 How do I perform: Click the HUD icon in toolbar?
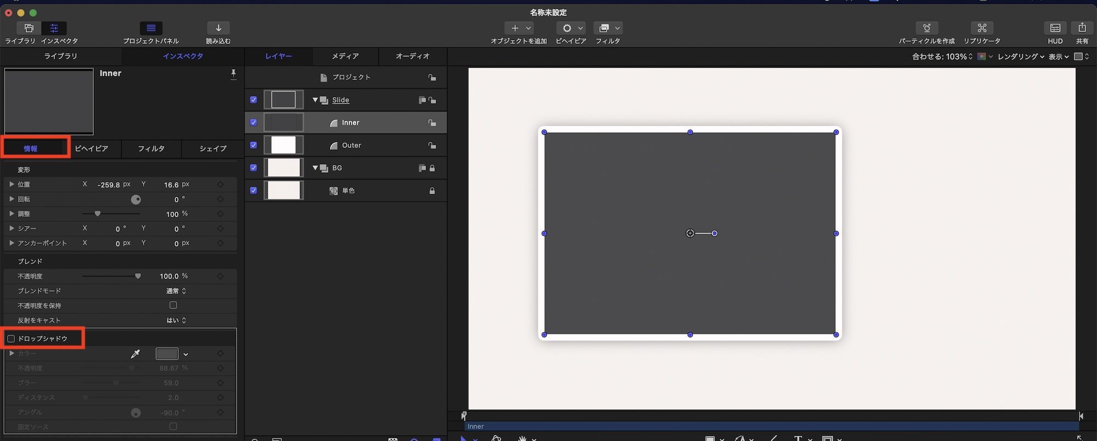tap(1055, 28)
